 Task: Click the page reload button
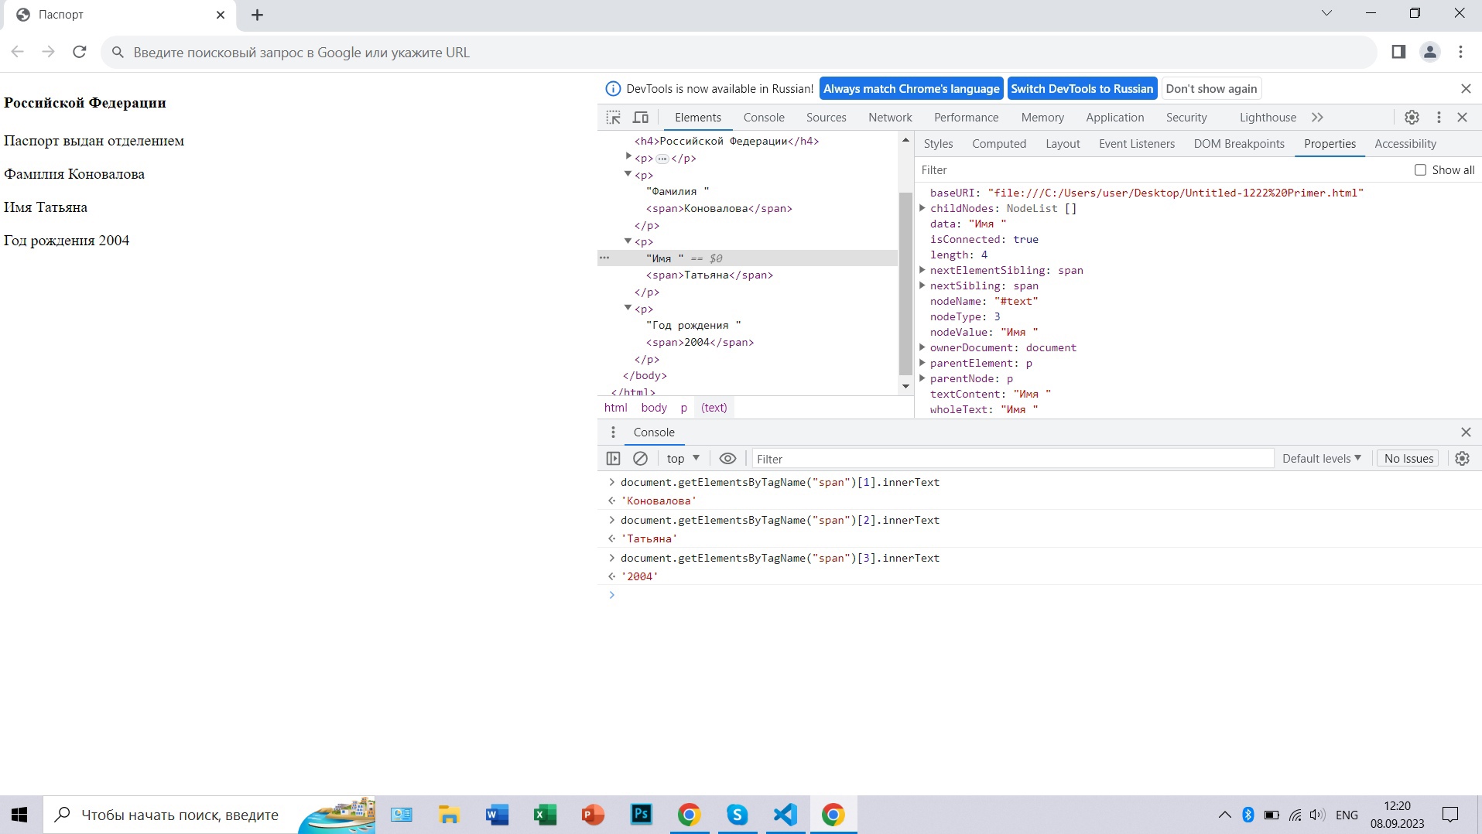[79, 52]
